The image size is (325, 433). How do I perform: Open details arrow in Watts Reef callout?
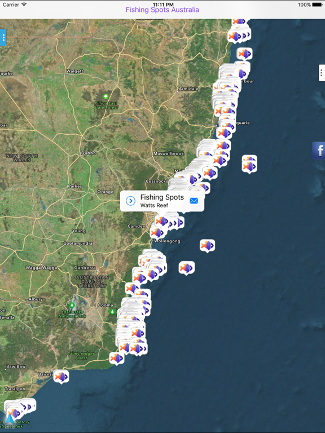130,201
